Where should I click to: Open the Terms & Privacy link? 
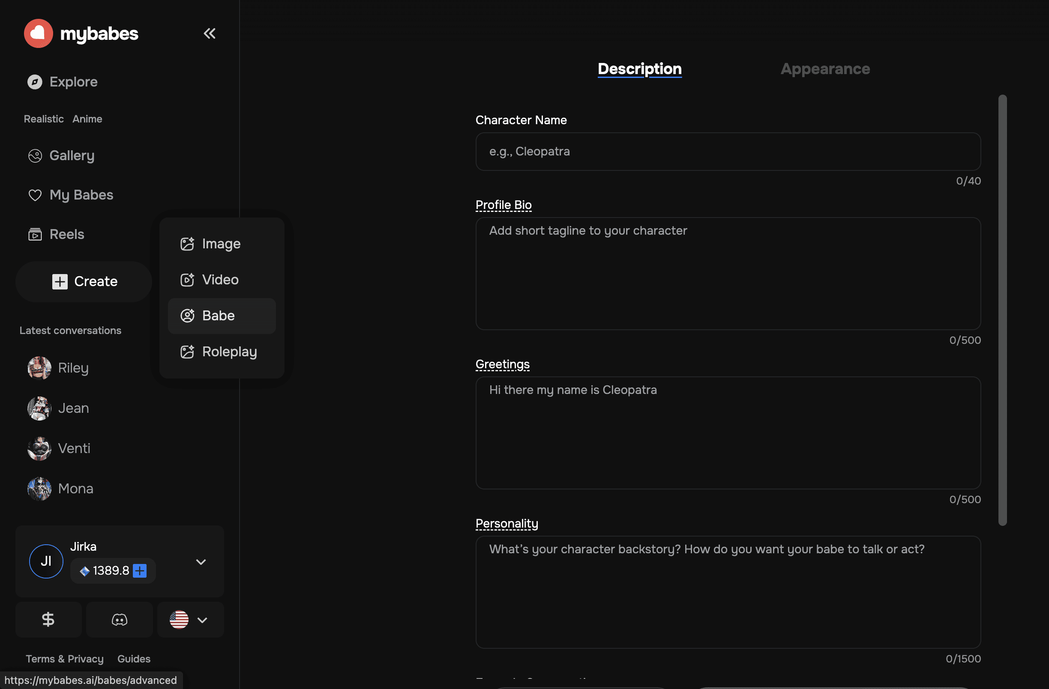coord(64,659)
